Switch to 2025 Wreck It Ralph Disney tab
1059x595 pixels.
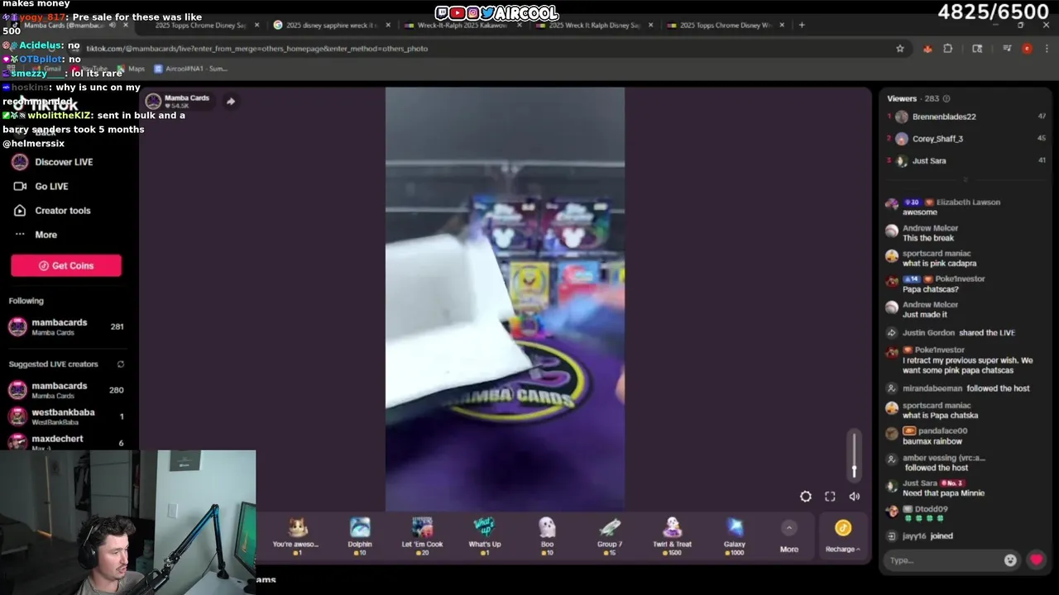coord(592,25)
